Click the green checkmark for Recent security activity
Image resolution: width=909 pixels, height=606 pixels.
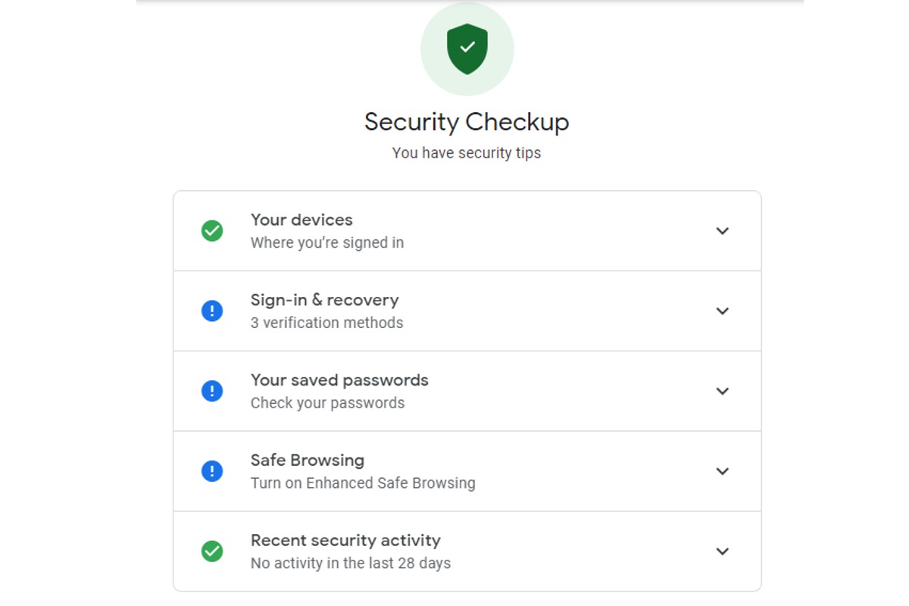pos(212,551)
